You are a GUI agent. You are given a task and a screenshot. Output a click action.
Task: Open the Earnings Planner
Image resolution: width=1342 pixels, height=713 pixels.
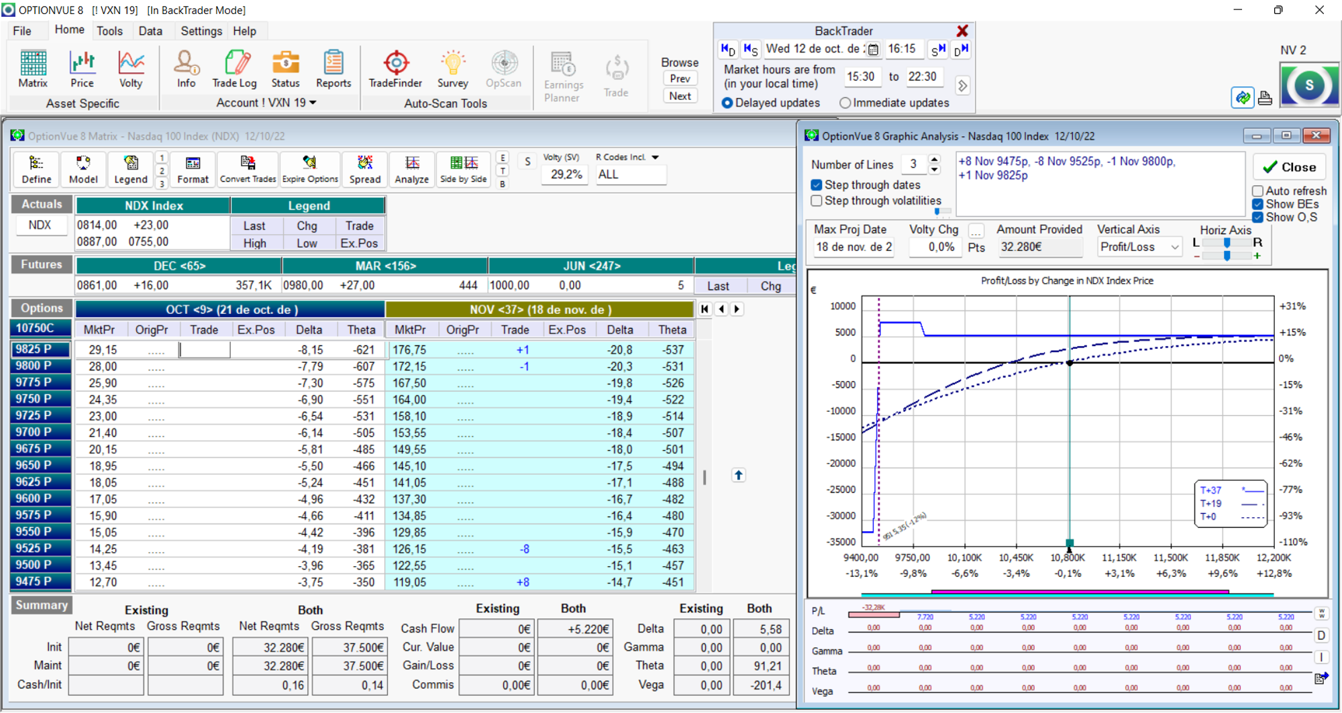pyautogui.click(x=563, y=76)
